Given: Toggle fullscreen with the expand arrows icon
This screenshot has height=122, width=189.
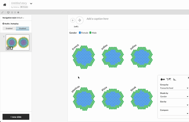Looking at the screenshot, I should click(x=2, y=12).
